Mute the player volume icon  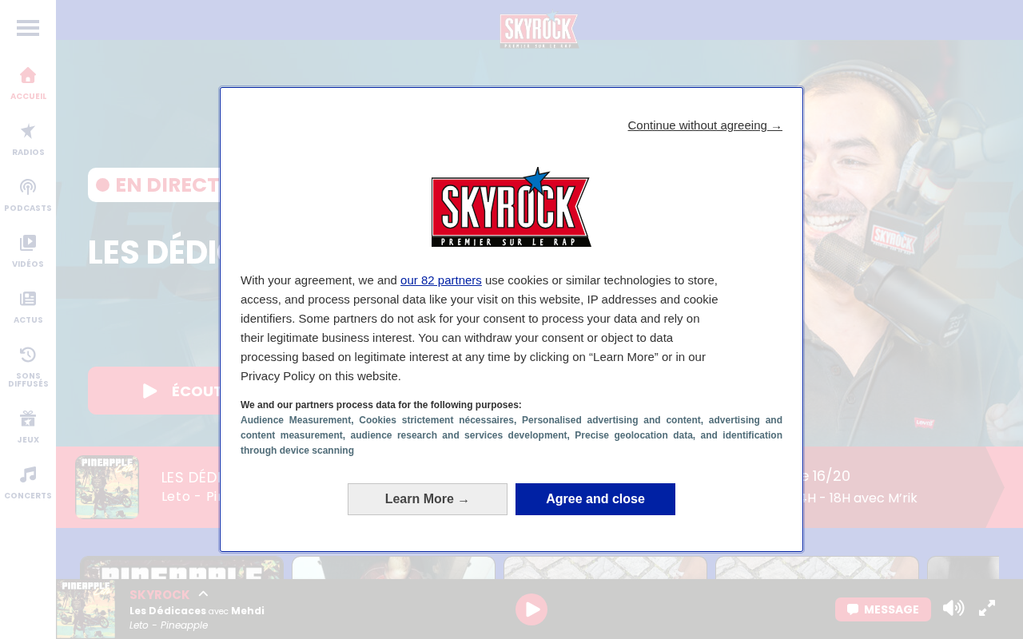click(x=953, y=609)
